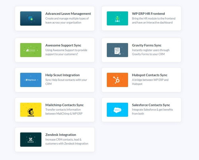
Task: Click text "Transfer contacts information between MailChimp"
Action: (x=64, y=111)
